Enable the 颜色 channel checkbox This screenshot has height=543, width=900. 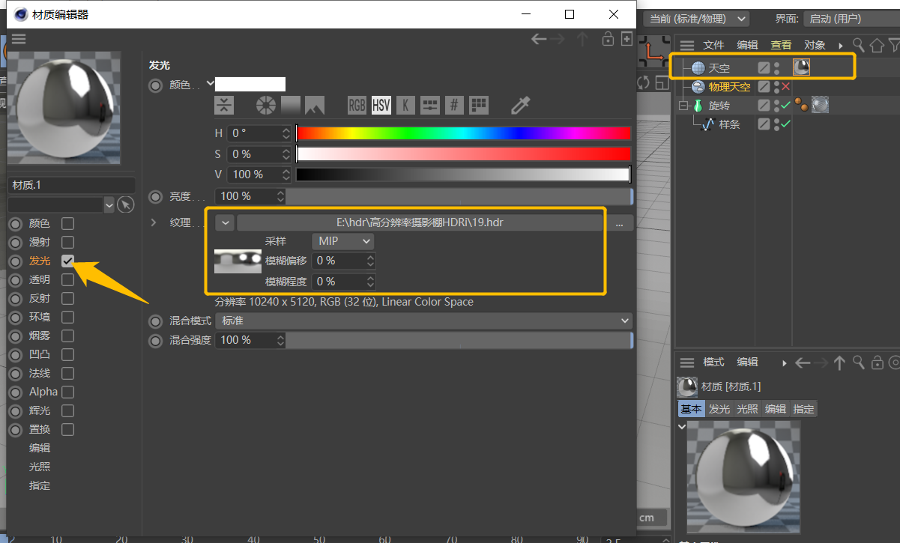point(67,223)
